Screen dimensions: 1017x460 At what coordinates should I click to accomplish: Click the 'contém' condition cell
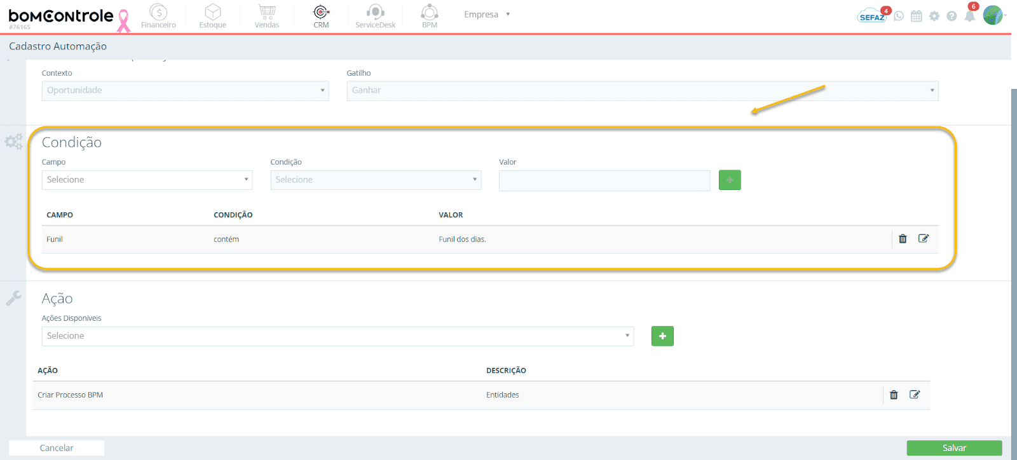(x=226, y=240)
